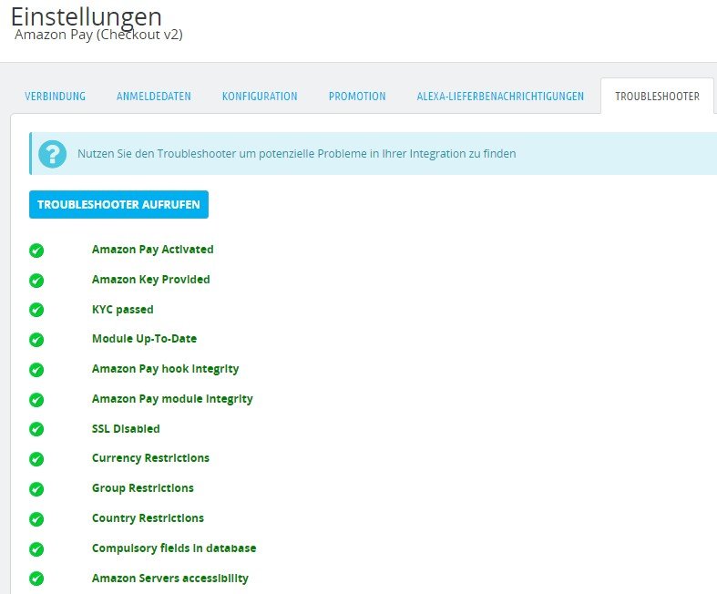Click the 'KYC passed' result text
The width and height of the screenshot is (717, 594).
[x=123, y=310]
